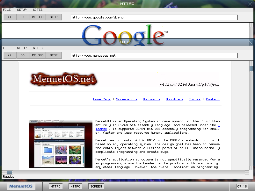Open SITES menu in the MenuetOS HTTPC window

pyautogui.click(x=38, y=48)
